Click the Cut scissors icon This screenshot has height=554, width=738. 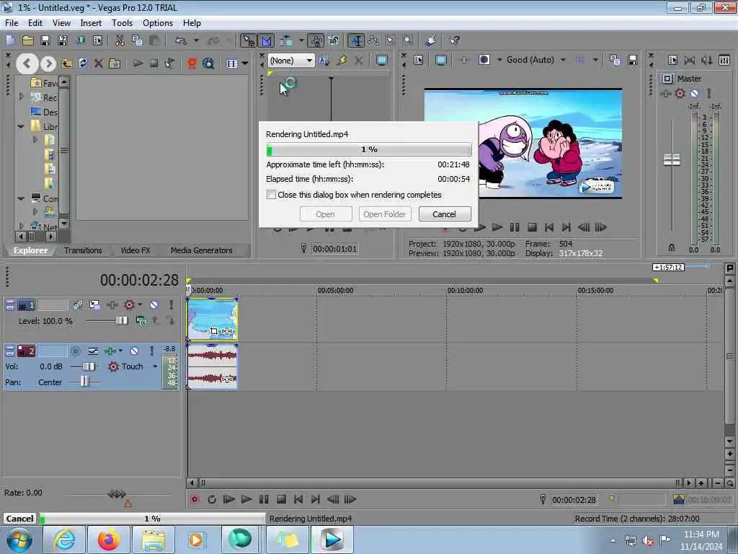coord(120,40)
